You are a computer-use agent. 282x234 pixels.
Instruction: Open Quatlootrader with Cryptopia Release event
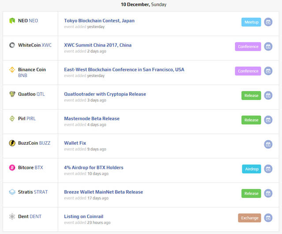105,94
